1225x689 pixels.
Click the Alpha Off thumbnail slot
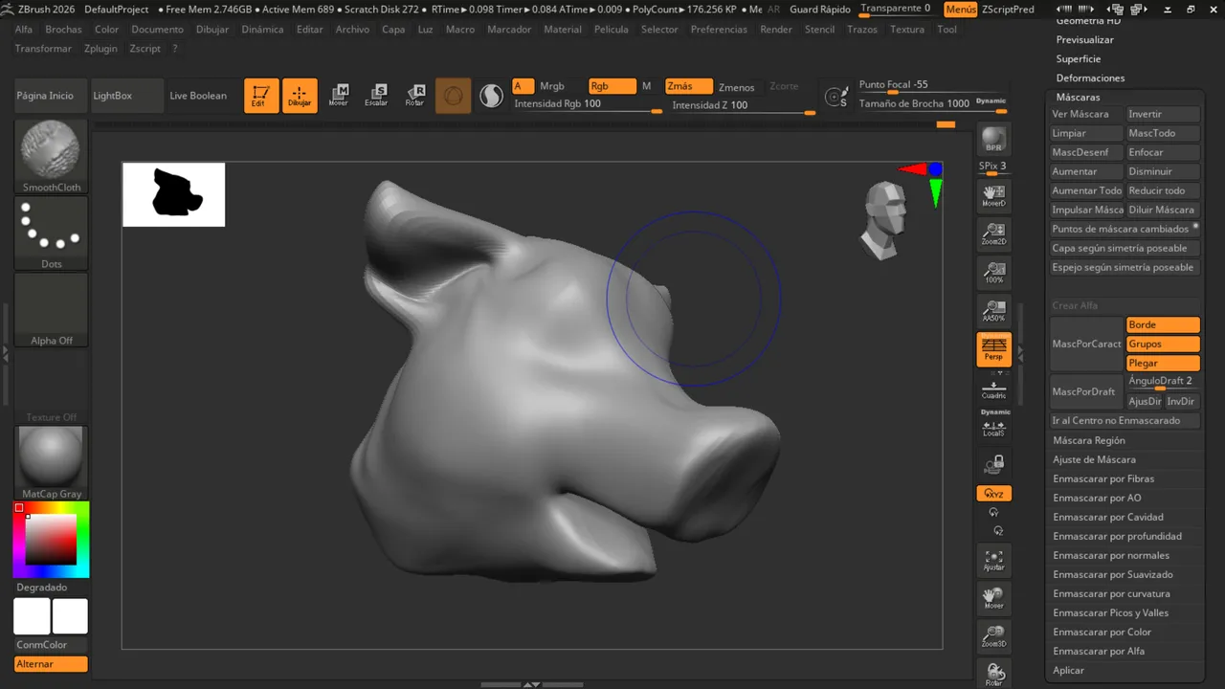[52, 309]
